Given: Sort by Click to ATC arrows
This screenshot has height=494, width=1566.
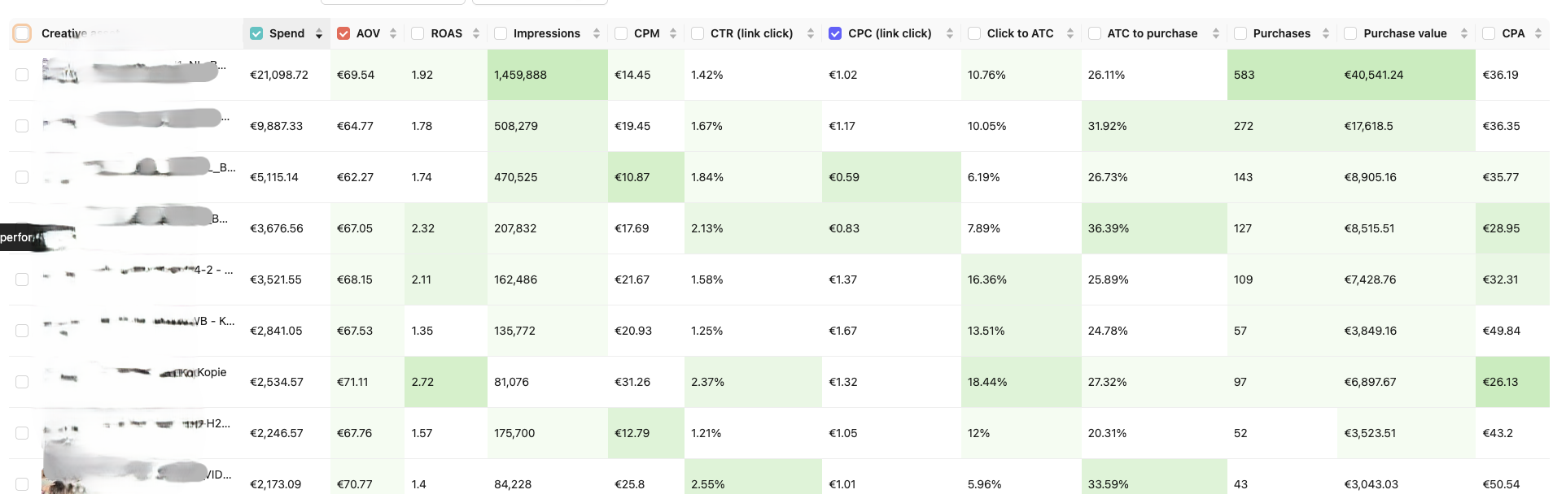Looking at the screenshot, I should [1070, 33].
